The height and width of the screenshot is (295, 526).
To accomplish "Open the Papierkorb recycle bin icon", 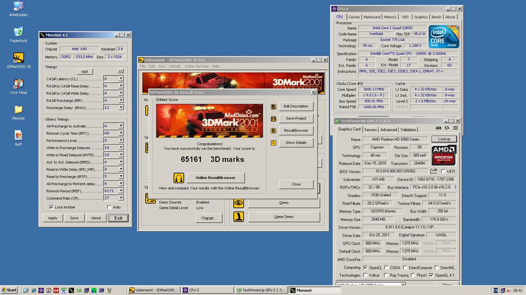I will (x=18, y=32).
